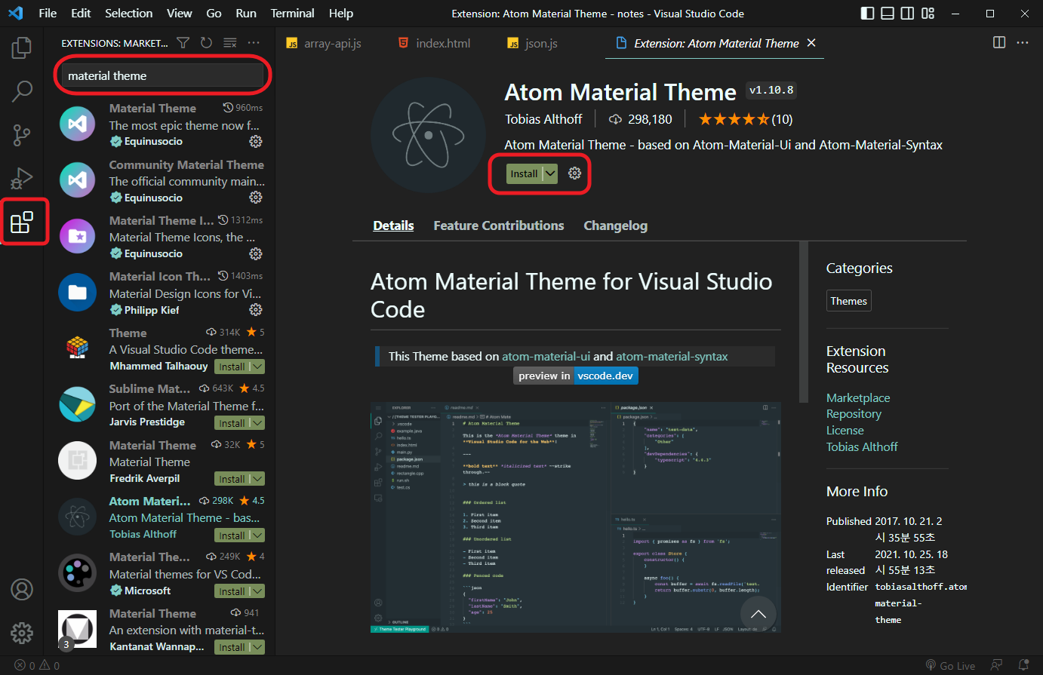
Task: Switch to the json.js tab
Action: click(x=532, y=43)
